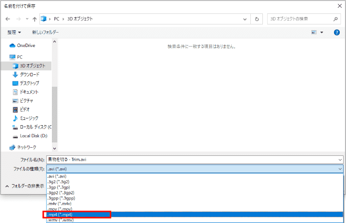
Task: Click the magnifier search icon
Action: tap(335, 19)
